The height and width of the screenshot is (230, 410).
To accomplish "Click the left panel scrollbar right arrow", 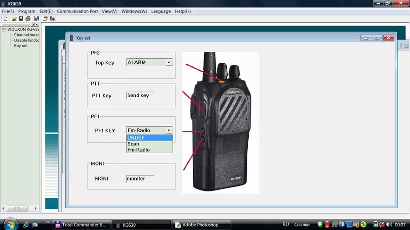I will pyautogui.click(x=36, y=208).
